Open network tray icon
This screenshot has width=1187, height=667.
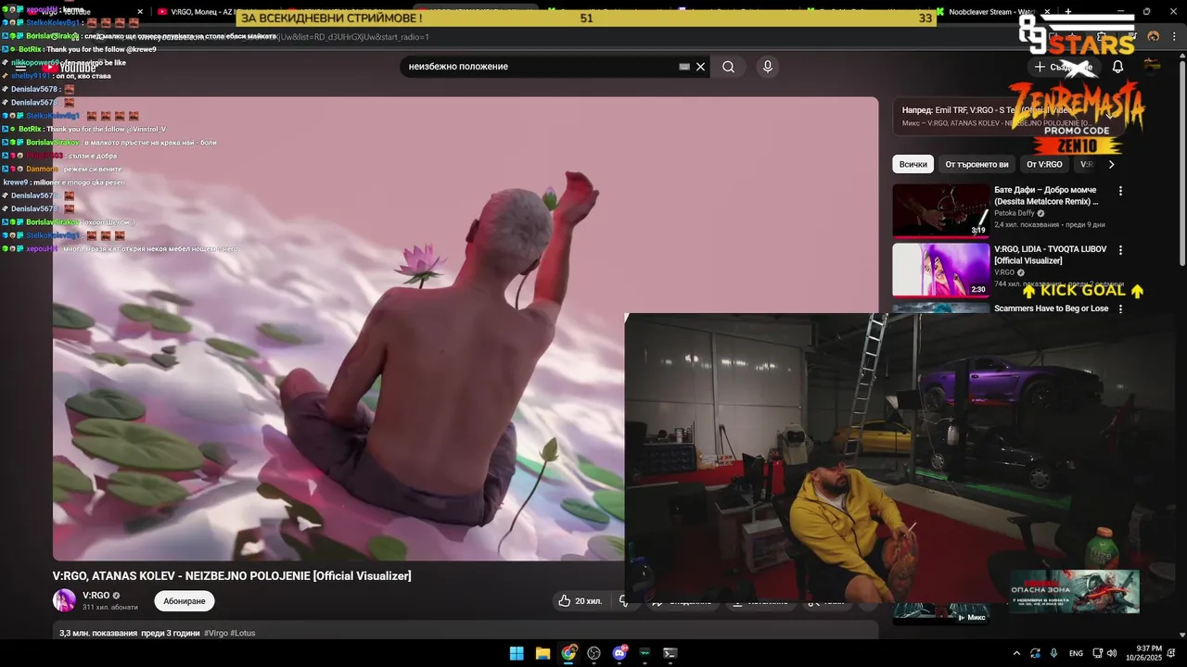[1097, 653]
